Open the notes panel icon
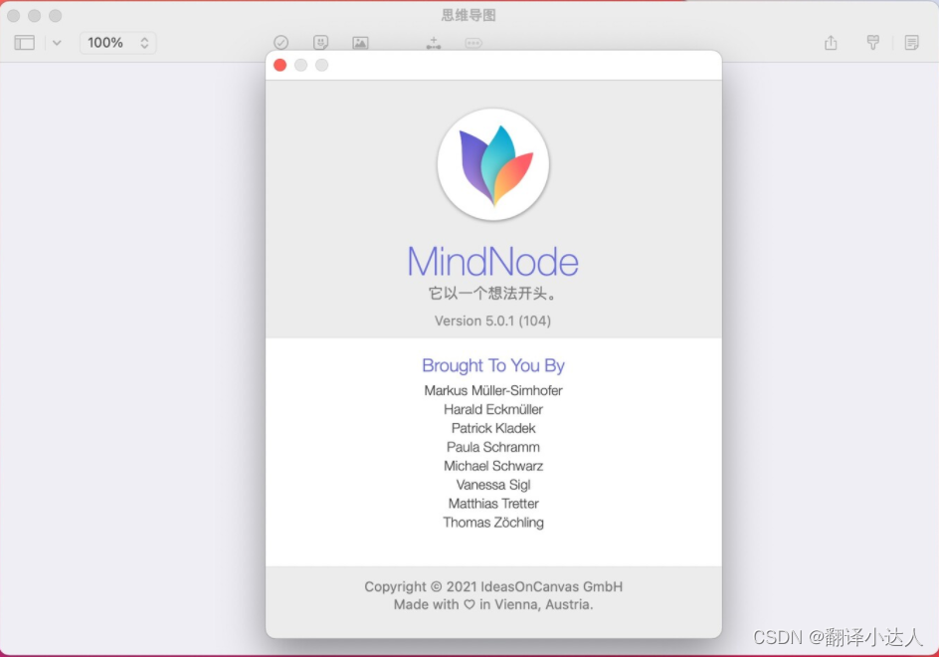 point(911,43)
